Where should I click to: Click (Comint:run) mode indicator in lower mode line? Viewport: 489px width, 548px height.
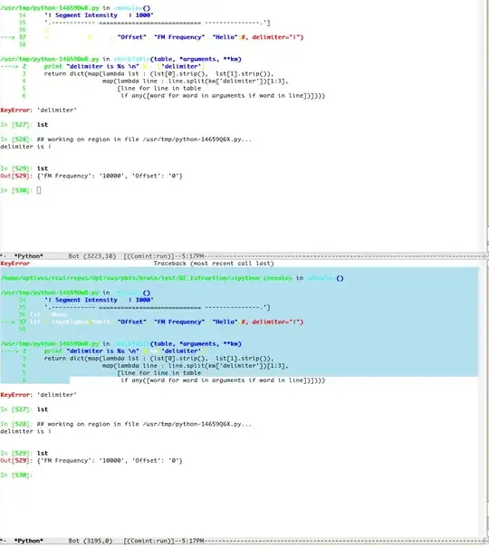149,541
